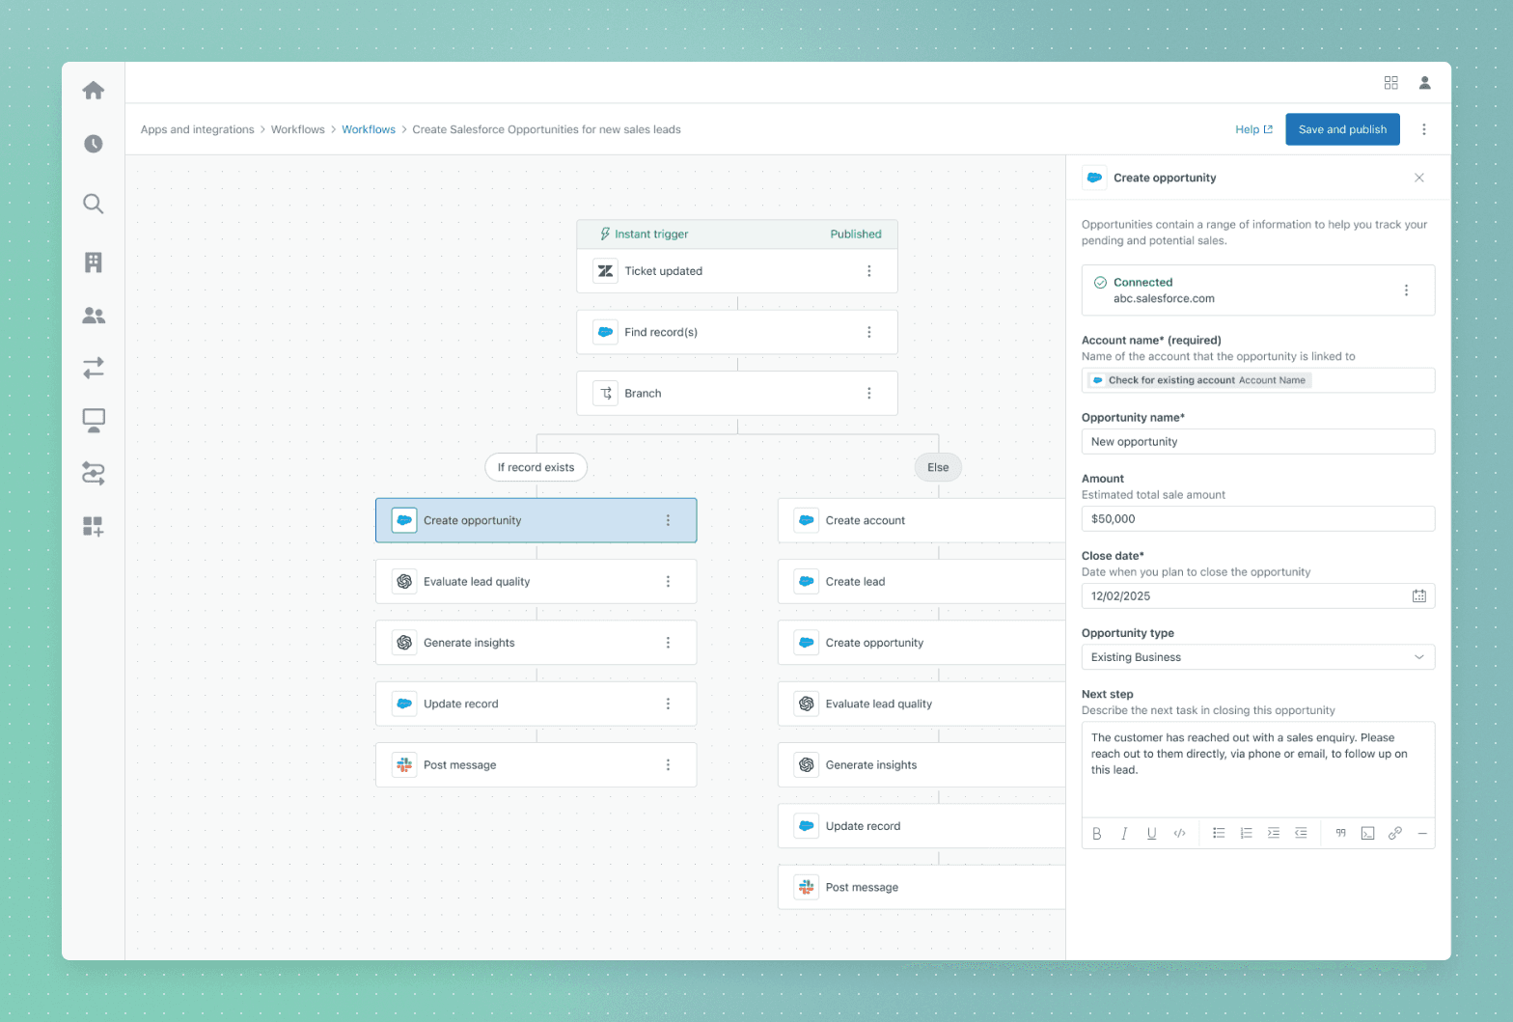Image resolution: width=1513 pixels, height=1022 pixels.
Task: Select the Create lead step
Action: (x=922, y=582)
